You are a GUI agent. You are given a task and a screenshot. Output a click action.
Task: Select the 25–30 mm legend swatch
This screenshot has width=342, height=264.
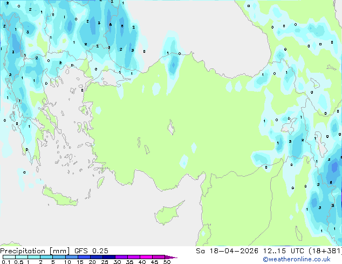[108, 257]
